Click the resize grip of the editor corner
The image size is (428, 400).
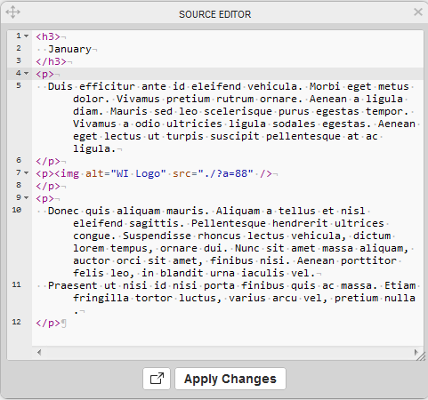point(421,356)
